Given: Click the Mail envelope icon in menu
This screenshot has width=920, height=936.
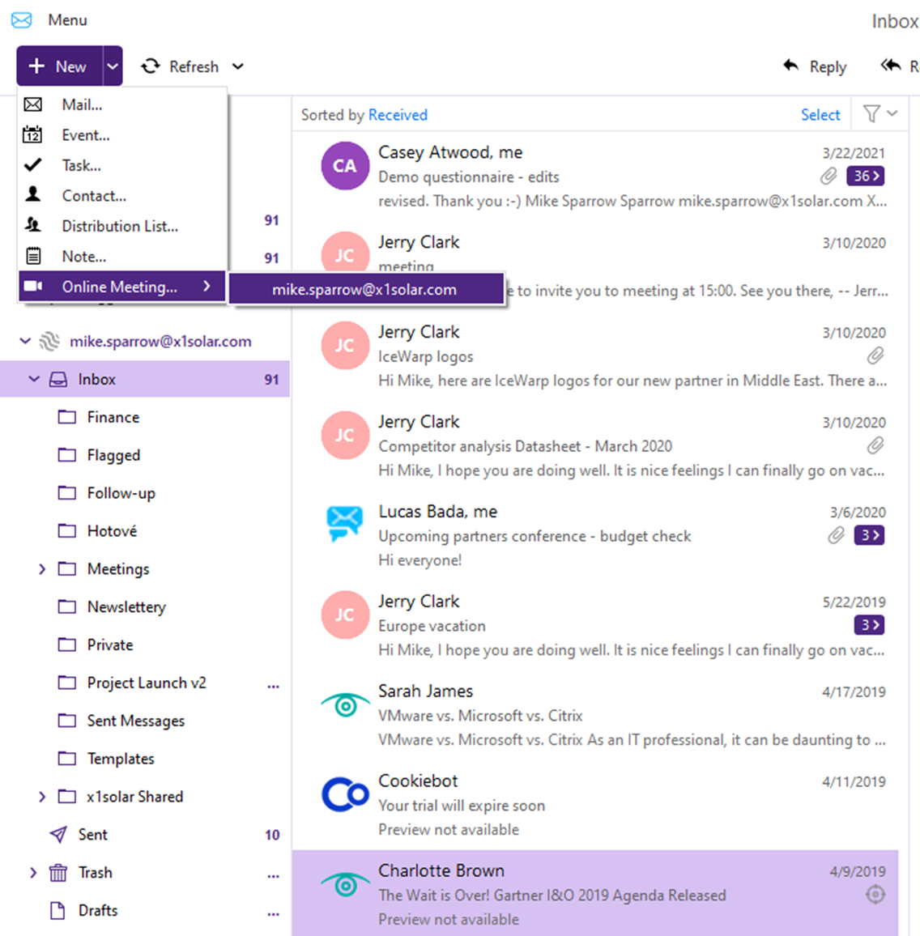Looking at the screenshot, I should click(x=33, y=104).
